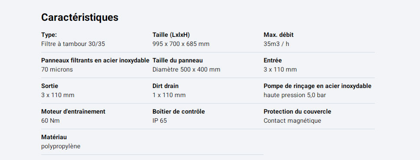Image resolution: width=420 pixels, height=160 pixels.
Task: Click the Taille du panneau label
Action: 178,61
